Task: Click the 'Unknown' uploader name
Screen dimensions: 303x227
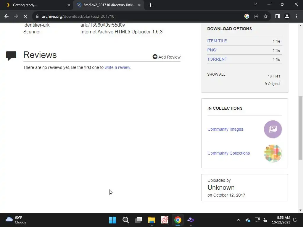Action: [221, 187]
